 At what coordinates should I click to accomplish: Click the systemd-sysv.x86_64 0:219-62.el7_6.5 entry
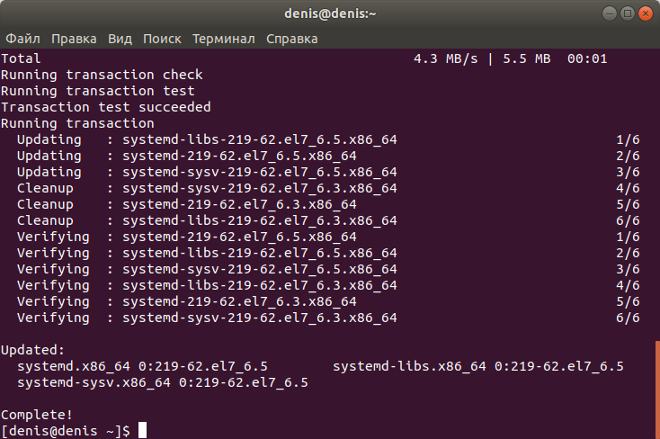(x=163, y=382)
